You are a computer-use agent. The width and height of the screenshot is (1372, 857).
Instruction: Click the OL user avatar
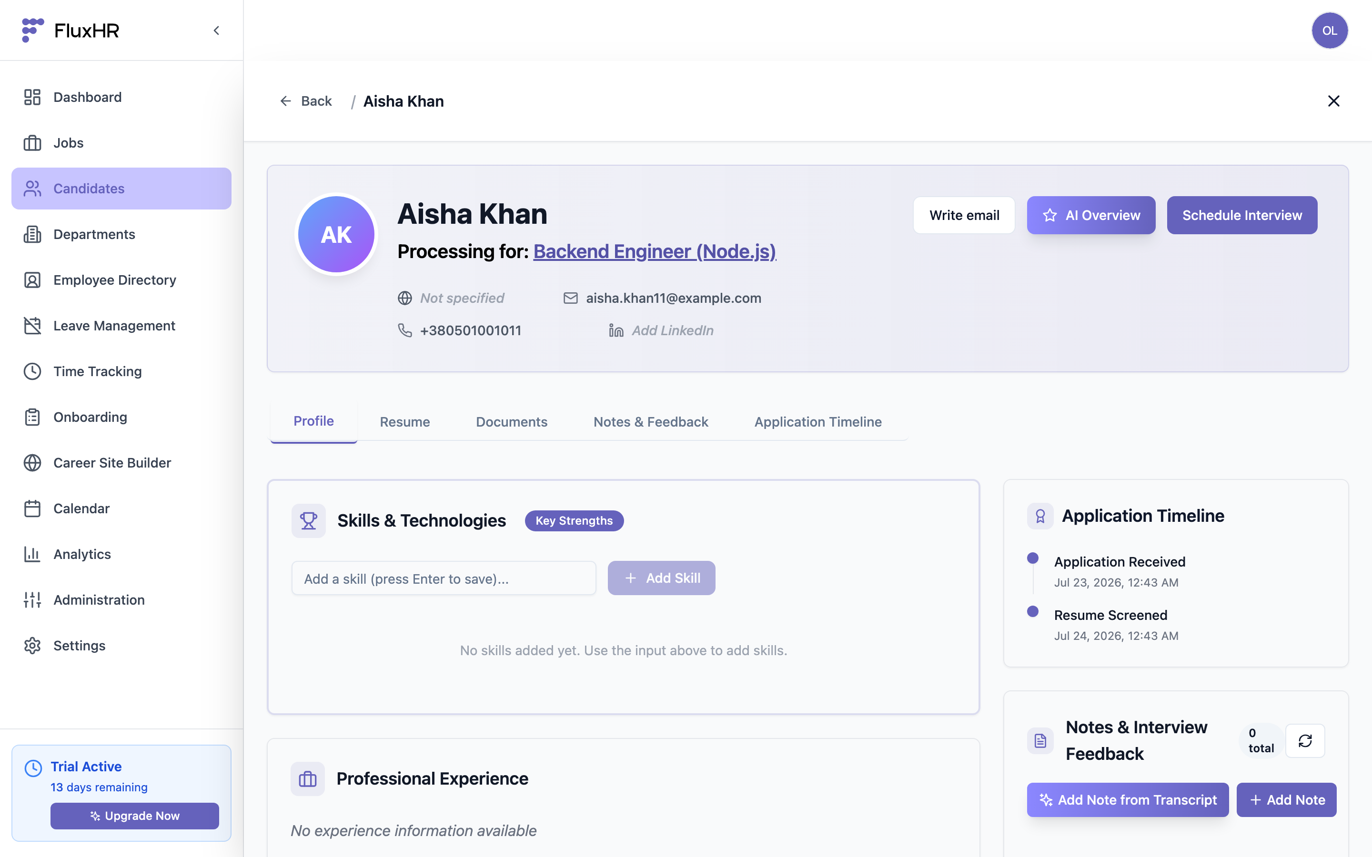(1330, 30)
